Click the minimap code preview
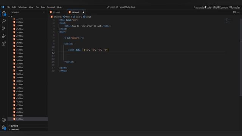The height and width of the screenshot is (136, 242). (x=228, y=21)
